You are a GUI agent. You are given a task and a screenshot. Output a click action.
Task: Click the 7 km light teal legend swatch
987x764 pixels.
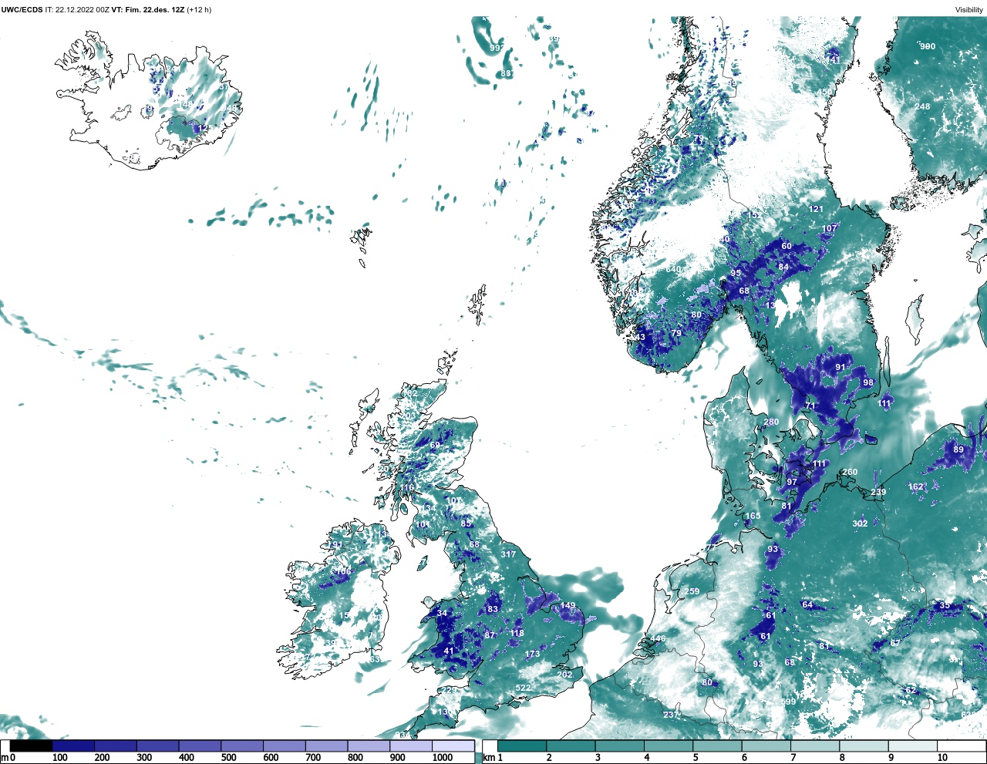point(816,746)
